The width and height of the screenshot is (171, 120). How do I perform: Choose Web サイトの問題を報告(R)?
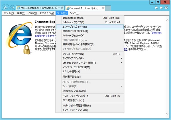coord(90,105)
